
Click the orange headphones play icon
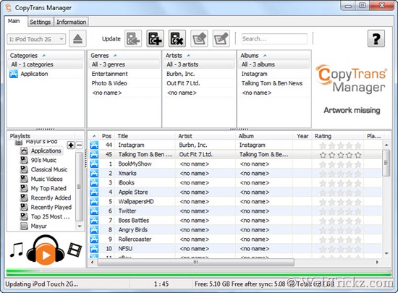click(46, 250)
